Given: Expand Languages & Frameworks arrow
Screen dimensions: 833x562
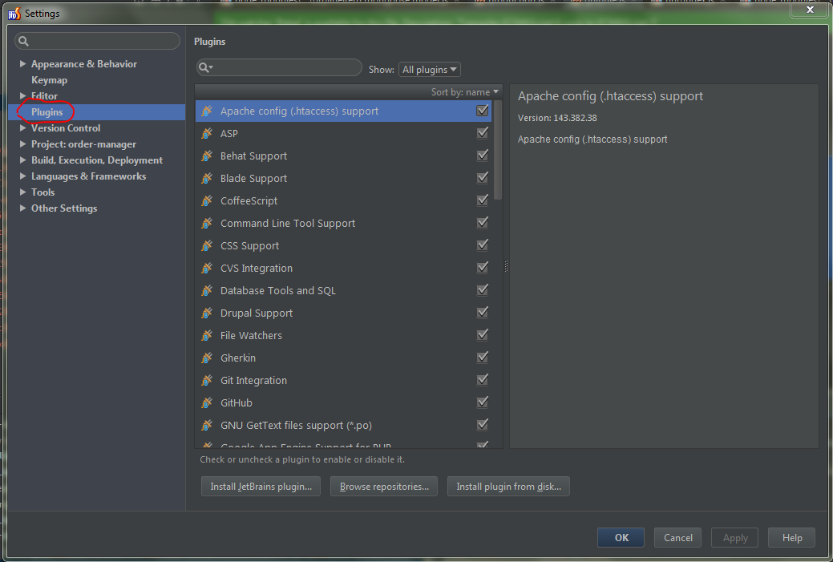Looking at the screenshot, I should coord(22,176).
